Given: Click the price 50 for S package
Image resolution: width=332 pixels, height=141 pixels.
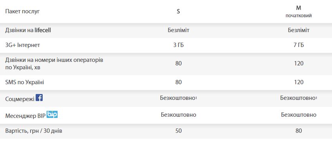Looking at the screenshot, I should (x=179, y=131).
